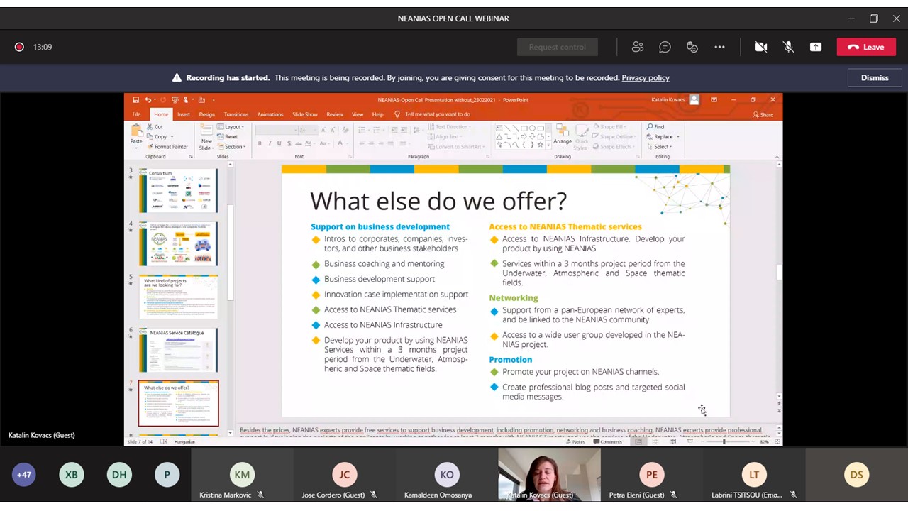Switch to the Insert ribbon tab
The height and width of the screenshot is (511, 908).
tap(184, 114)
